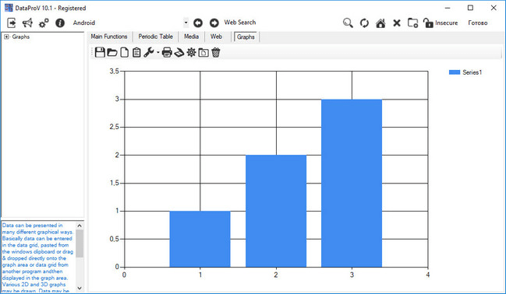This screenshot has height=294, width=506.
Task: Click the 'DataProV 10.1 - Registered' window title
Action: click(x=51, y=8)
